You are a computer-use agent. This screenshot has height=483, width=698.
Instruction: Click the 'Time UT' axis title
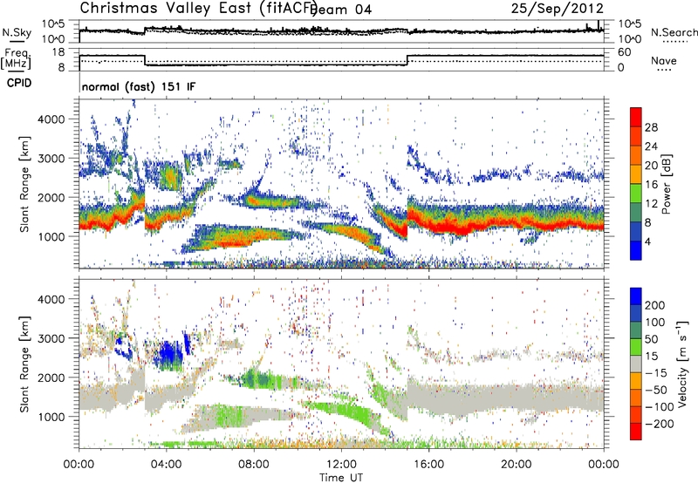(341, 477)
